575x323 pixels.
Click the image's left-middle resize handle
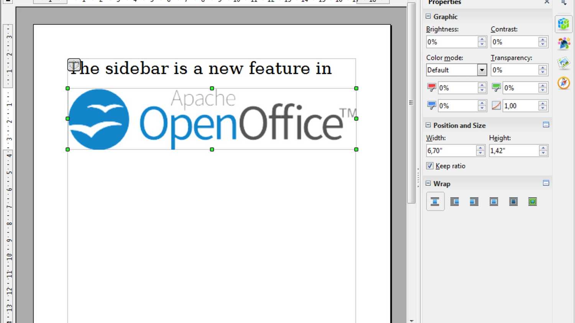[x=68, y=119]
